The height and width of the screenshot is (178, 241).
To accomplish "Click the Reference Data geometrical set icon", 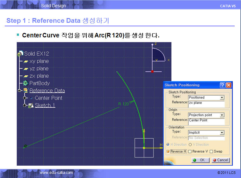I will (26, 91).
